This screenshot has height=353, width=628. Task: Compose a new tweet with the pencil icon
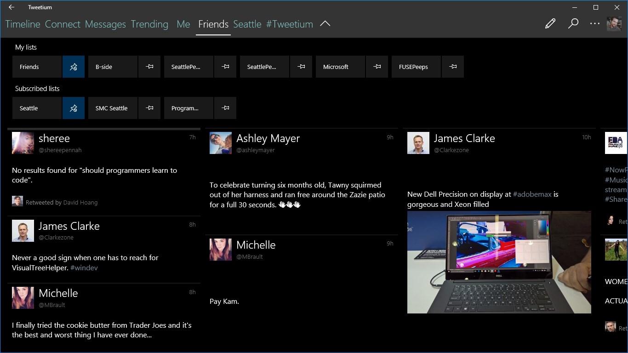(x=550, y=23)
